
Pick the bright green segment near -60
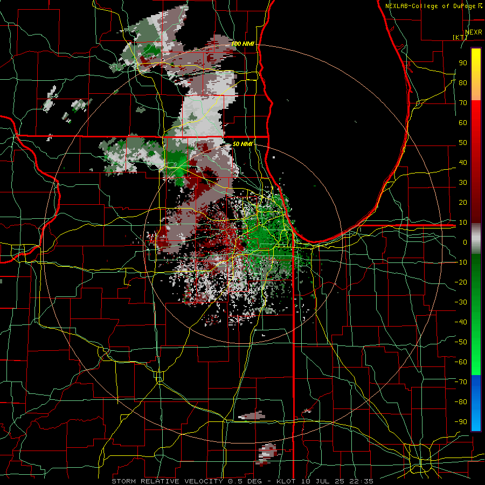(x=476, y=362)
